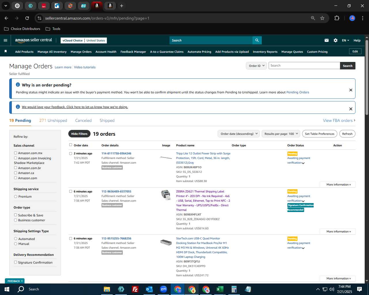Click Set Table Preferences button

pyautogui.click(x=319, y=134)
